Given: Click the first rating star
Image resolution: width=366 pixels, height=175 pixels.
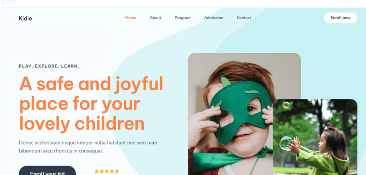Looking at the screenshot, I should point(97,171).
